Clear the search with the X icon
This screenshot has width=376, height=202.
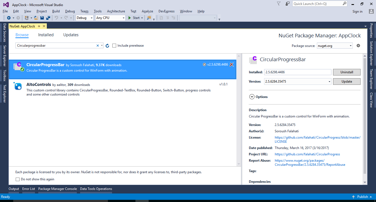pyautogui.click(x=97, y=46)
